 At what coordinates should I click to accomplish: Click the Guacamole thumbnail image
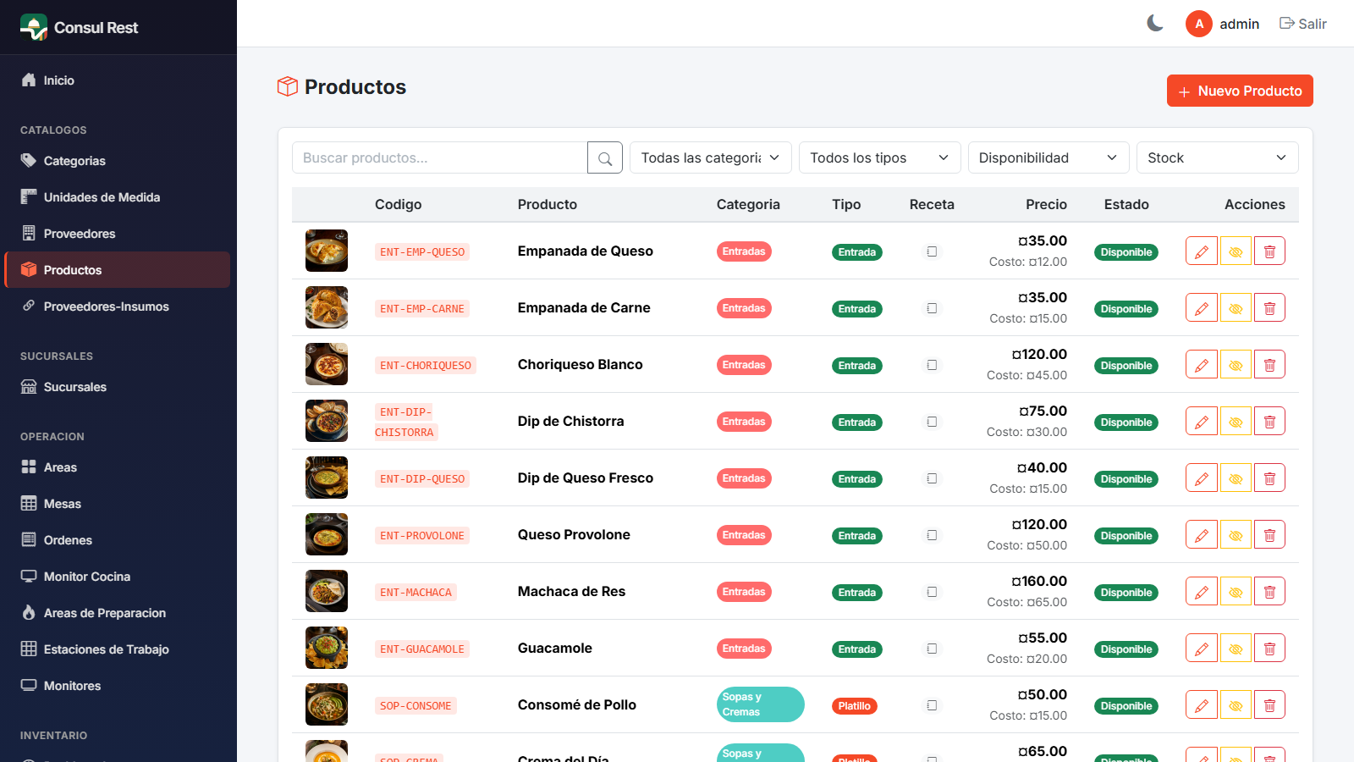point(327,648)
